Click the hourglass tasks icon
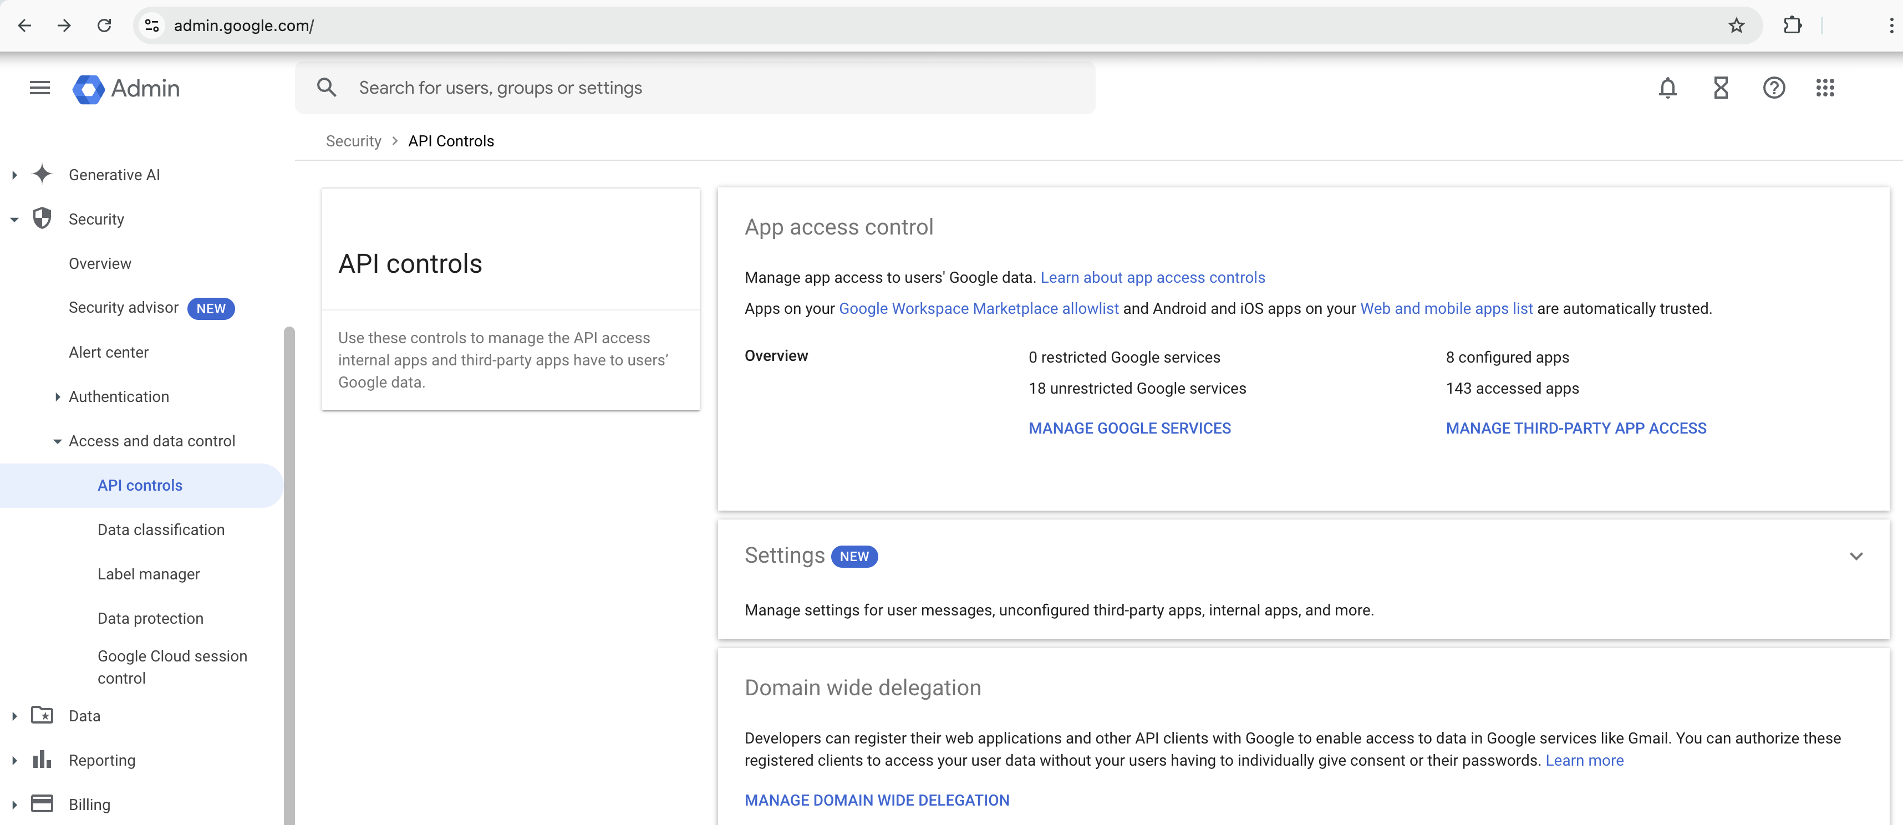Screen dimensions: 1903x825 coord(1720,88)
